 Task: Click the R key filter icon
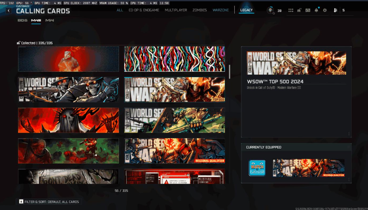tap(21, 202)
